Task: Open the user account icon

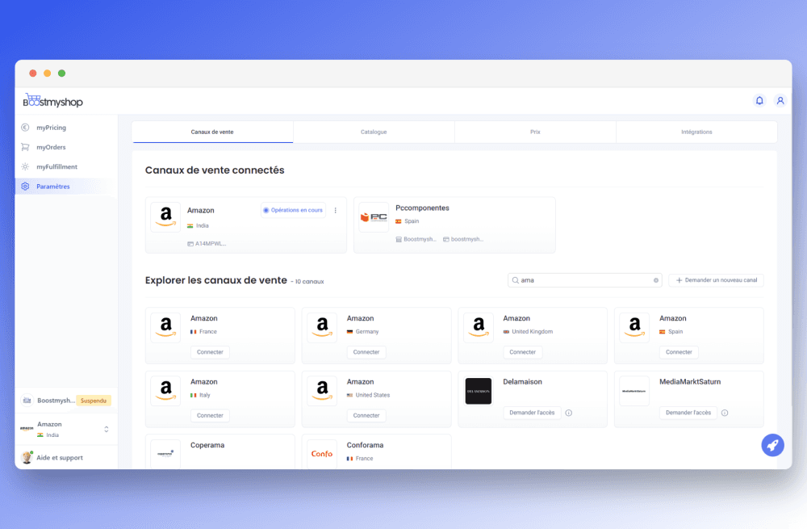Action: [x=780, y=100]
